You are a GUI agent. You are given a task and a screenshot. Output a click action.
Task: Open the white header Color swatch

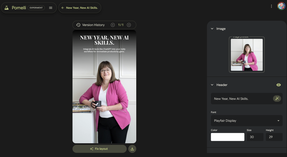(228, 137)
